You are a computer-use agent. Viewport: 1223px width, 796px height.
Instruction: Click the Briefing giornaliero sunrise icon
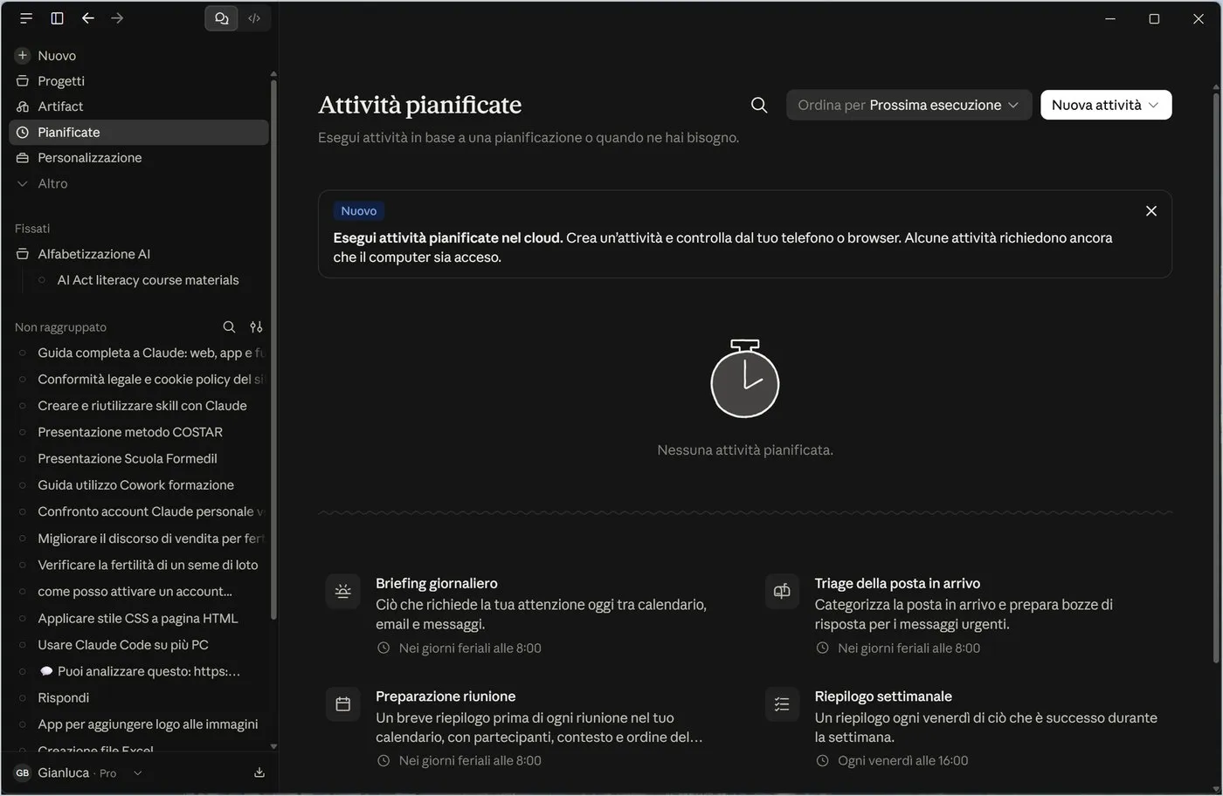coord(343,591)
